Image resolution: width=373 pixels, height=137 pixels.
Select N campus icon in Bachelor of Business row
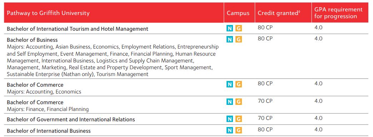click(x=230, y=39)
